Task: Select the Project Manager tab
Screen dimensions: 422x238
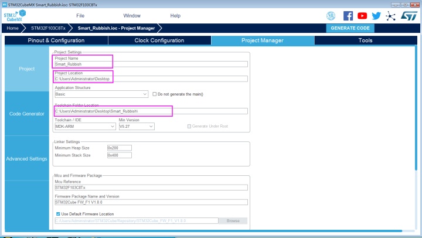Action: click(263, 40)
